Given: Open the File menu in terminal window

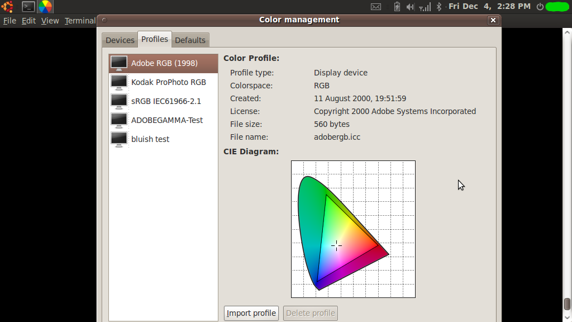Looking at the screenshot, I should (x=10, y=21).
